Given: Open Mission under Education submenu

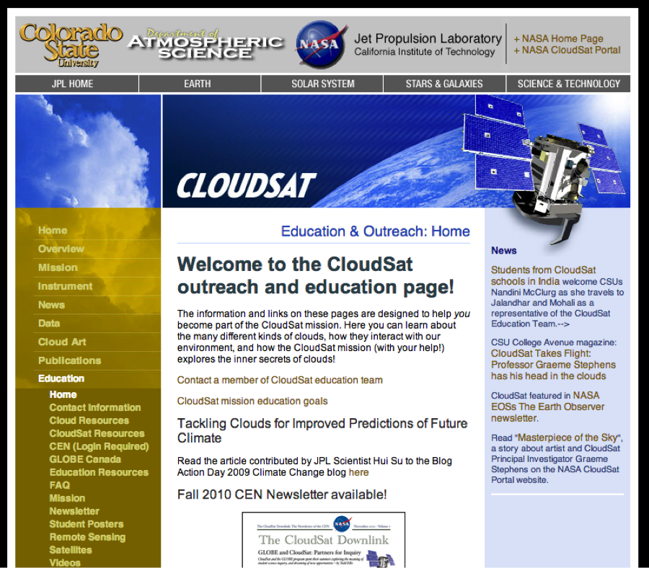Looking at the screenshot, I should click(x=67, y=498).
